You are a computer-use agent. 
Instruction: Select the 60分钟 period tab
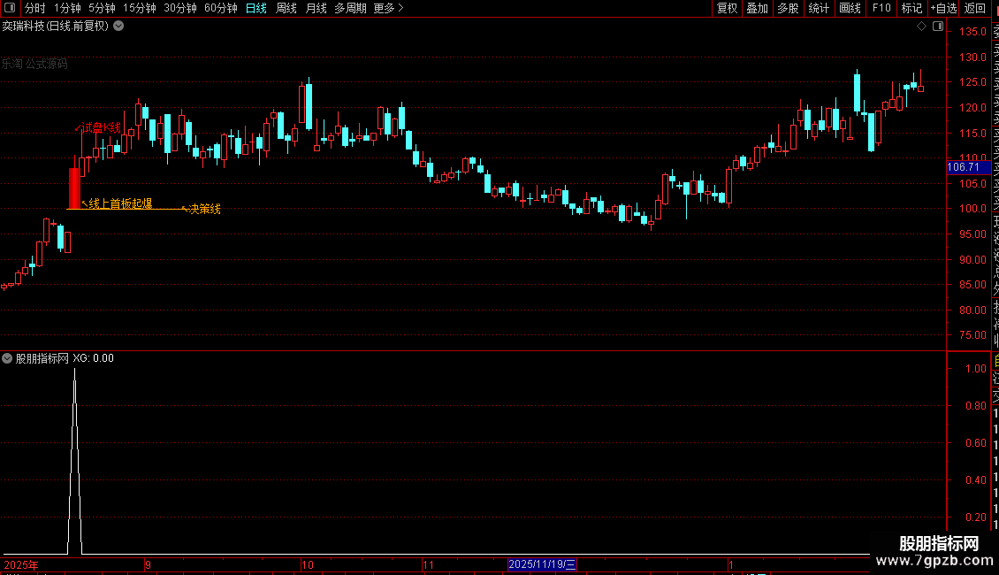[221, 8]
